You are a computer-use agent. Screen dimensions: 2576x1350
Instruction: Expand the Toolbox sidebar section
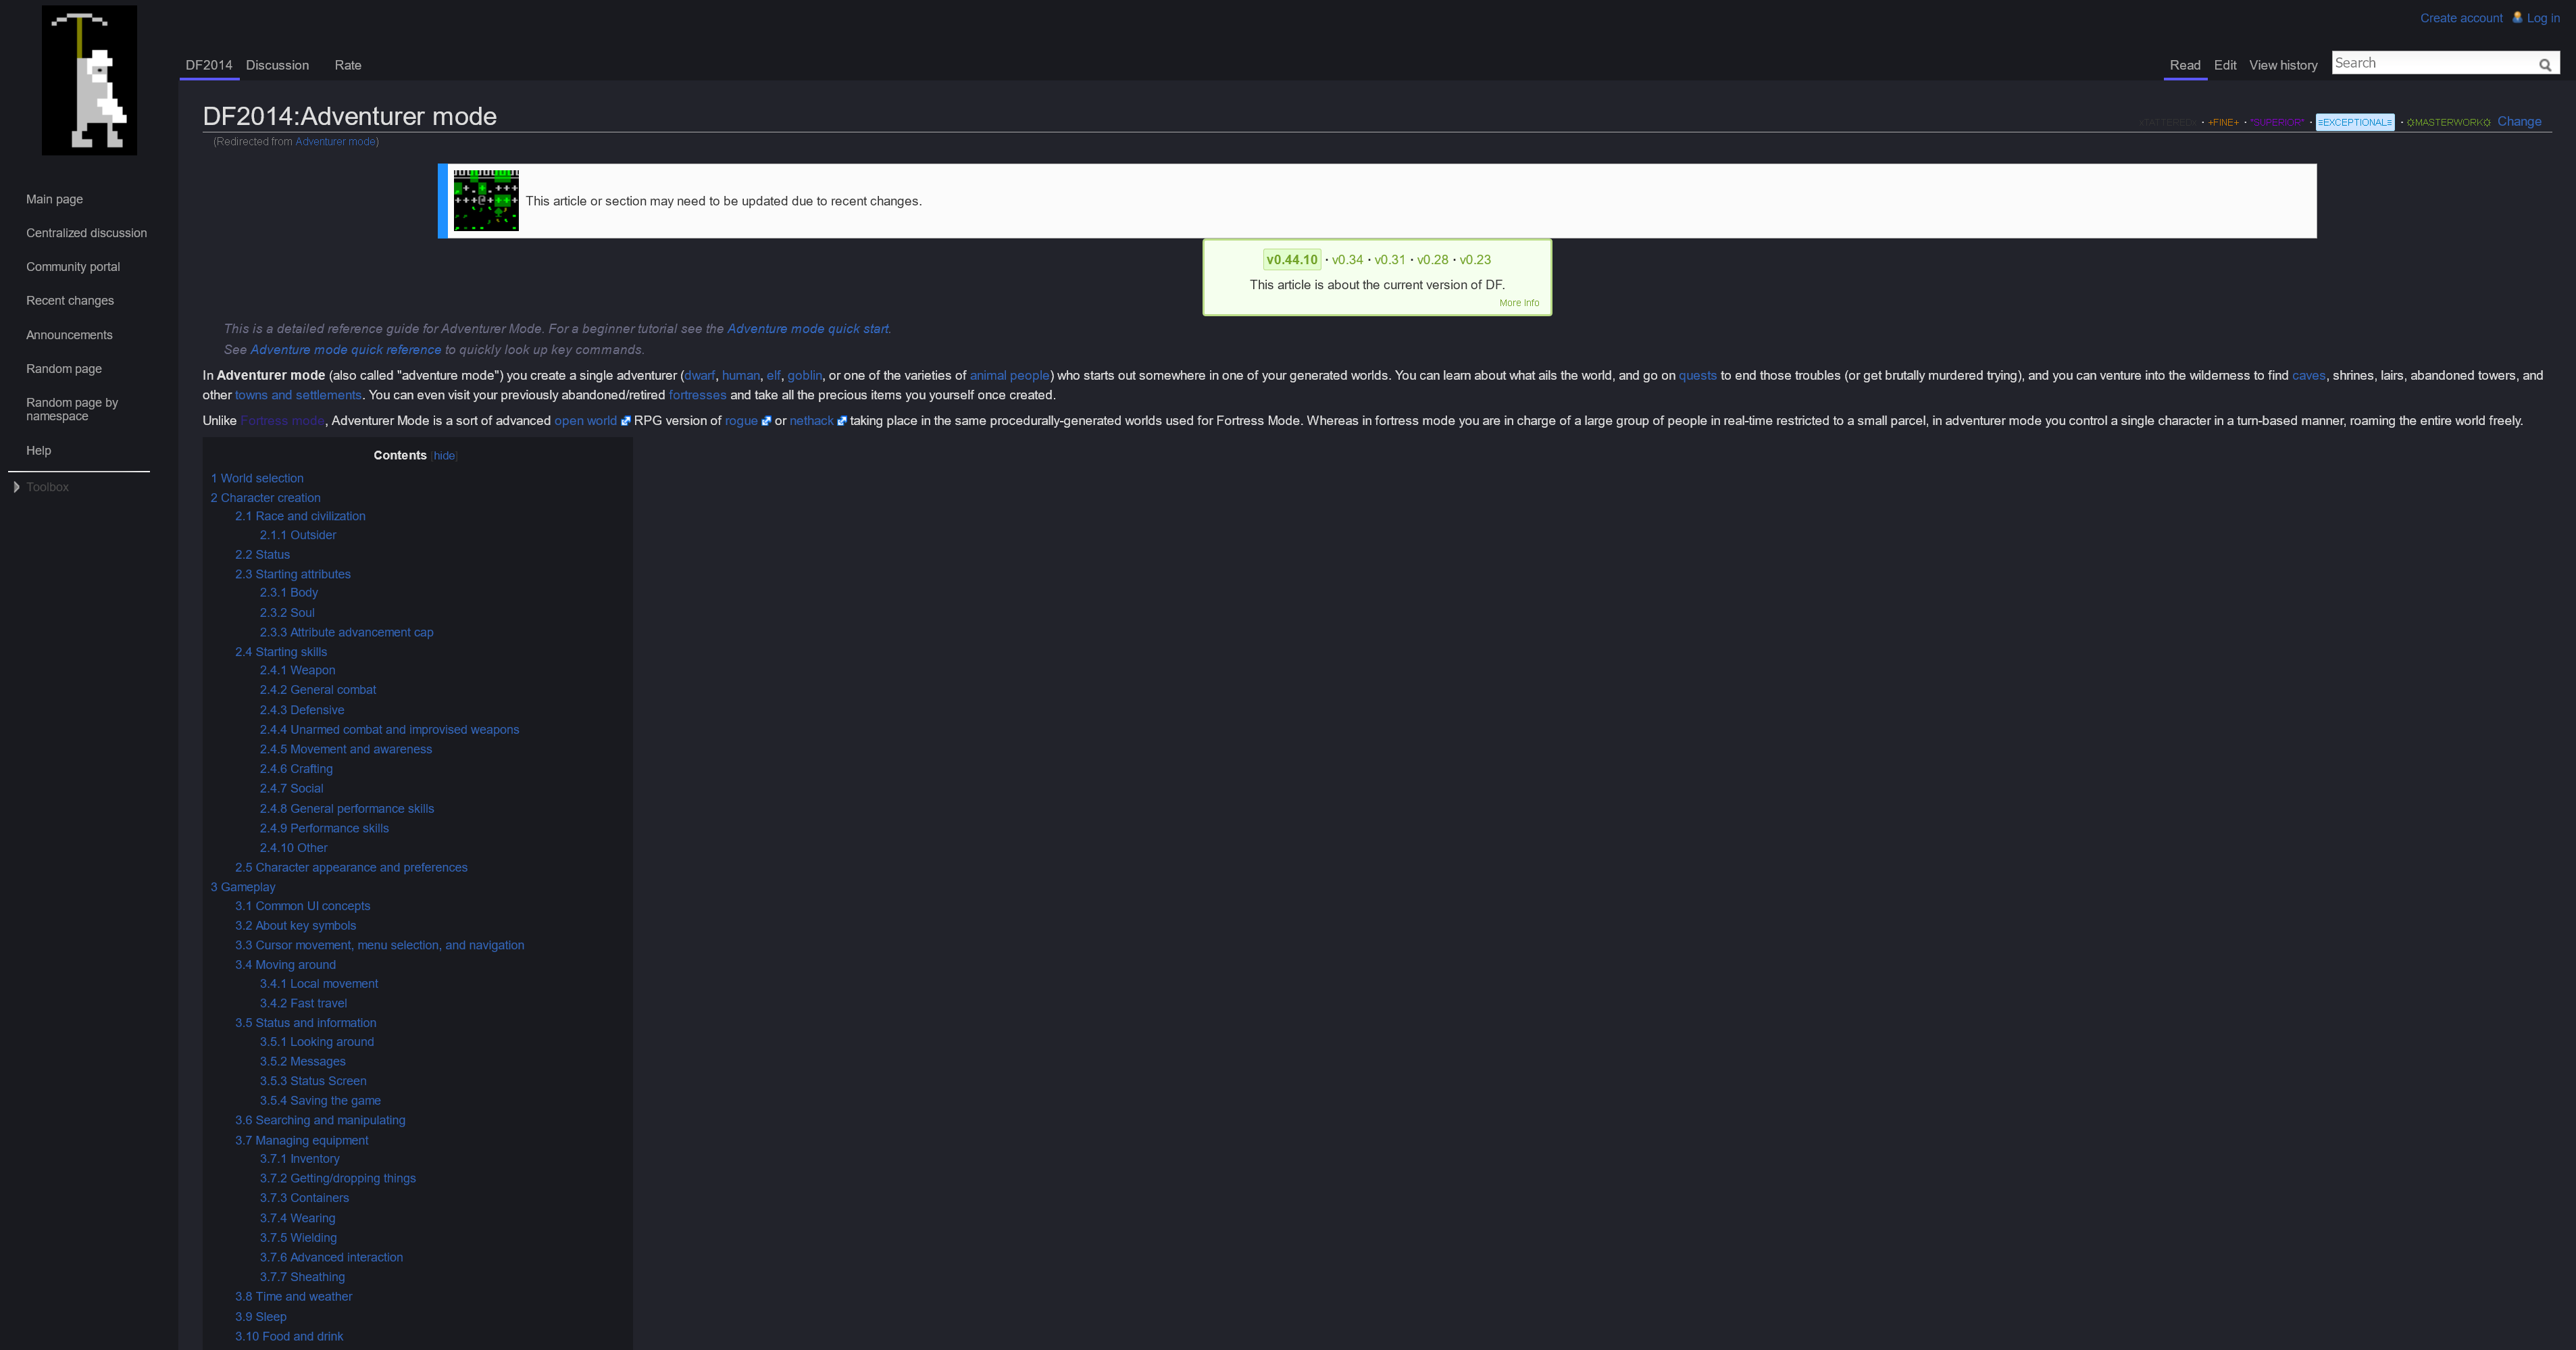[47, 487]
